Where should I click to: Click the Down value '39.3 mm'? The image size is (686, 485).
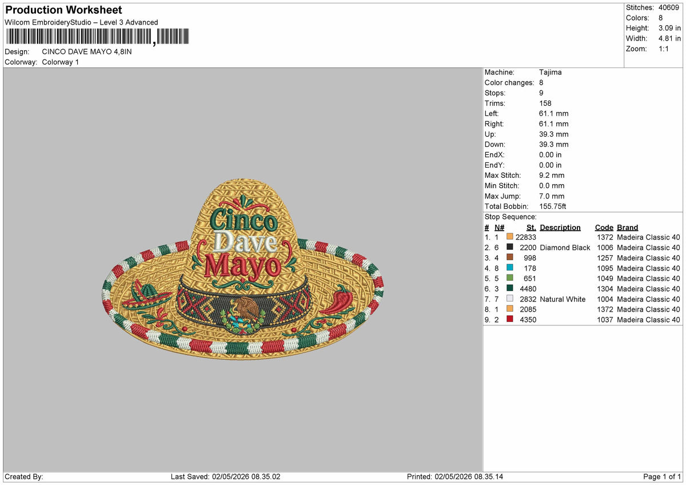click(554, 144)
